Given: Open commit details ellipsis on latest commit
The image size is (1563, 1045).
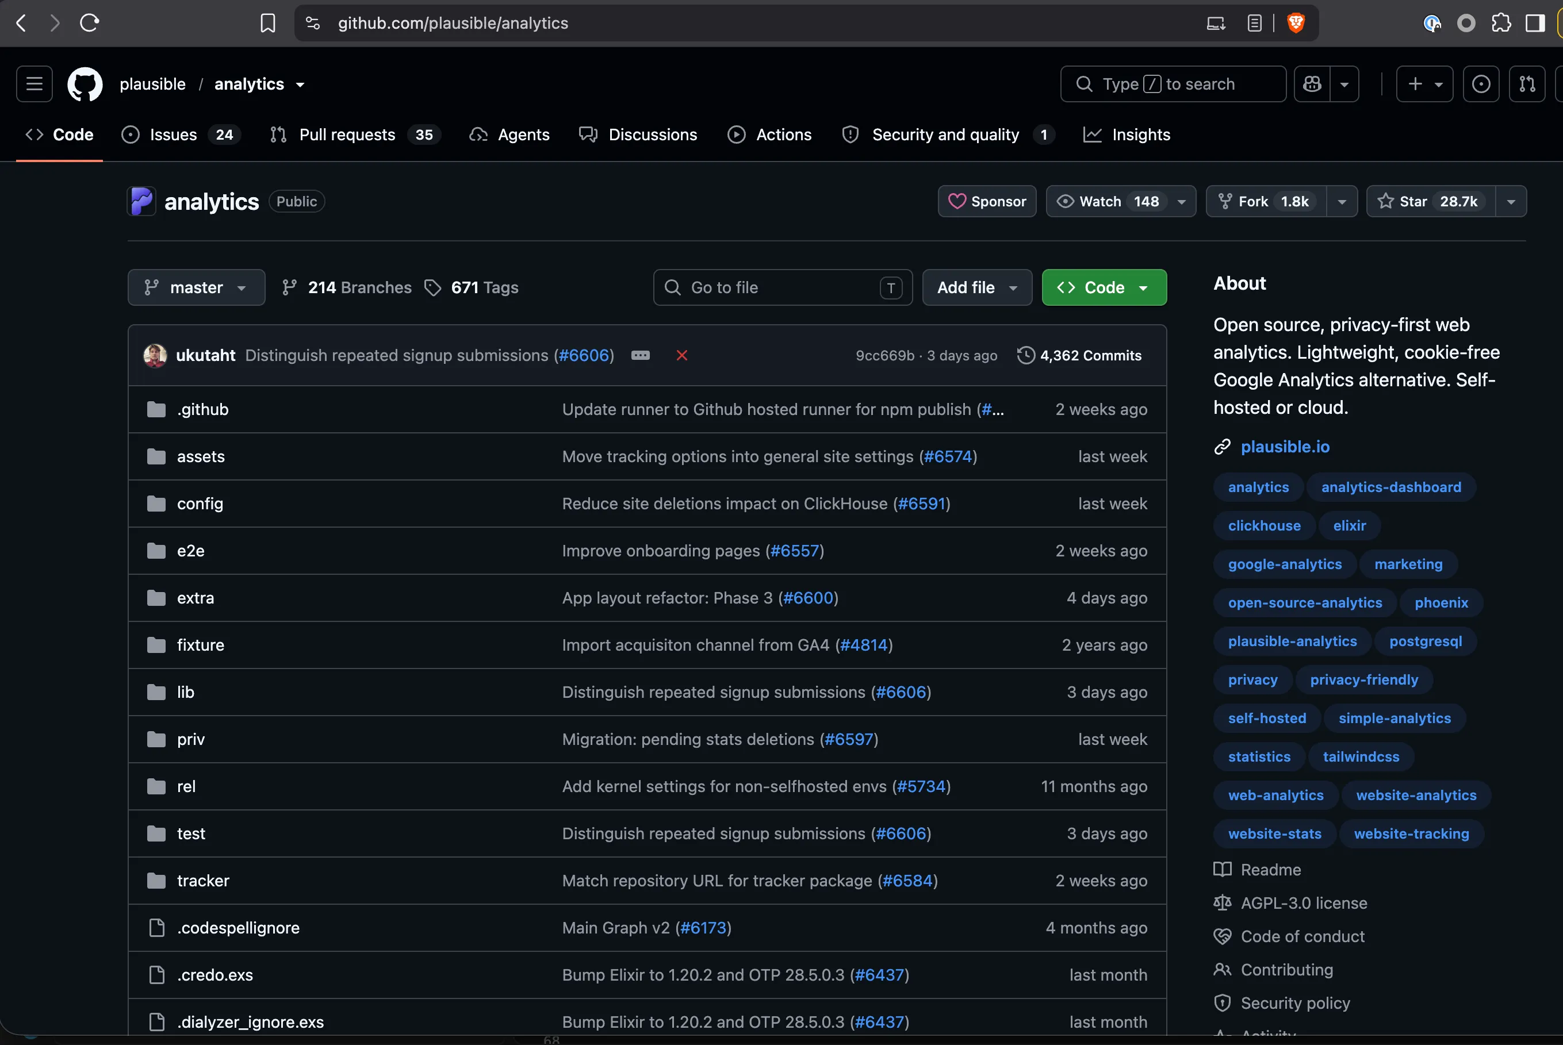Looking at the screenshot, I should tap(640, 355).
